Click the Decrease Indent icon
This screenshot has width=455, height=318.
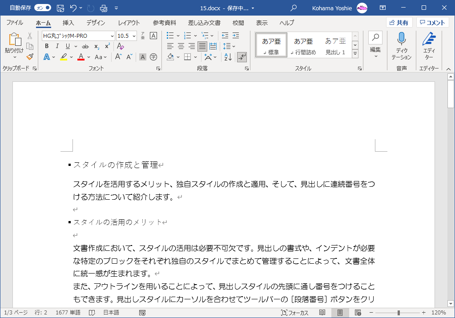point(225,36)
